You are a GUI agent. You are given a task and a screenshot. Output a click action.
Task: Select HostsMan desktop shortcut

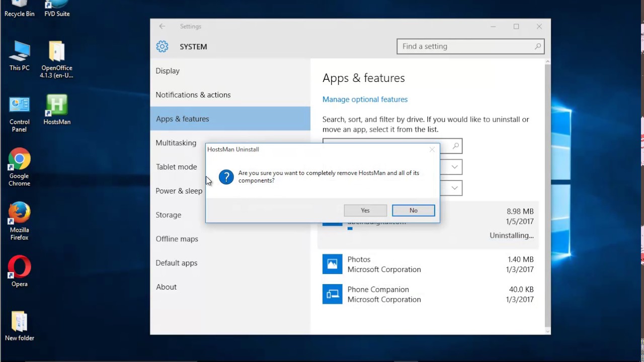click(x=57, y=110)
